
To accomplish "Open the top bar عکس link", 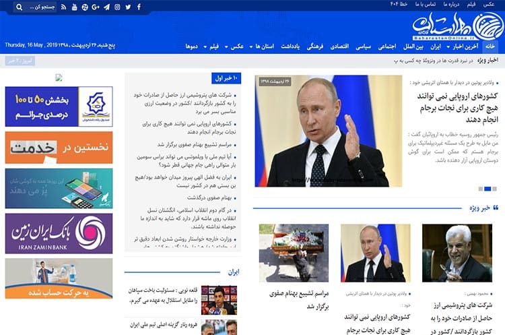I will click(489, 4).
